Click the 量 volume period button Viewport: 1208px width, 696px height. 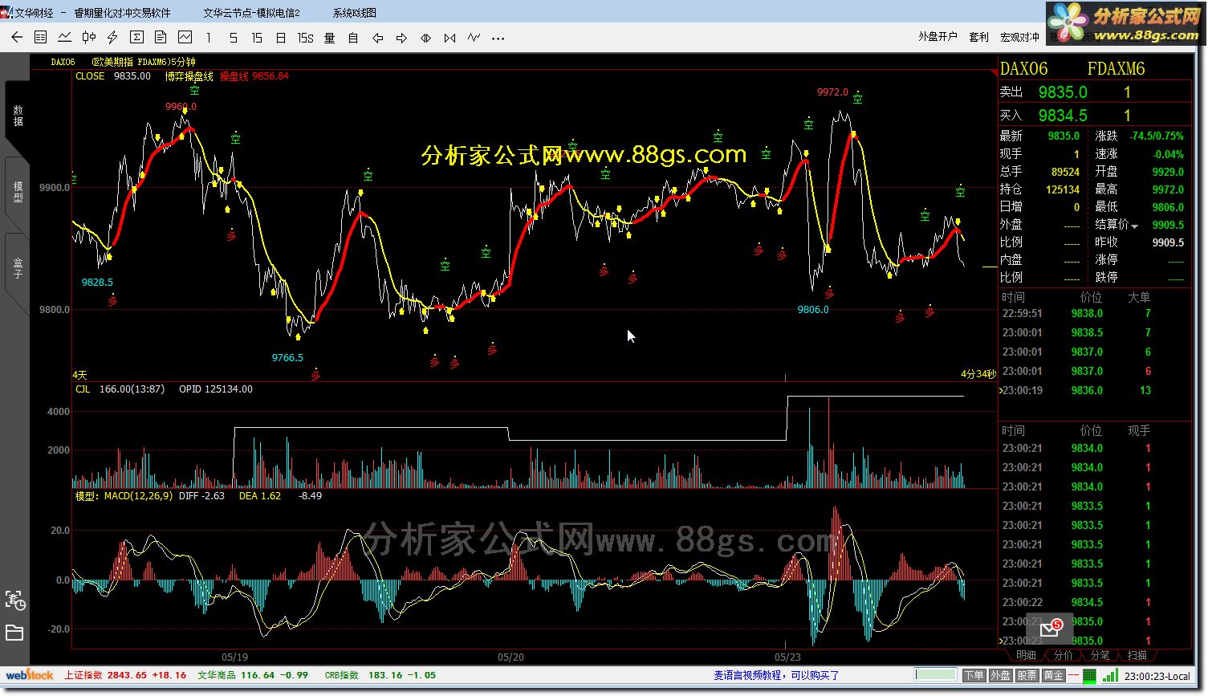(x=329, y=38)
